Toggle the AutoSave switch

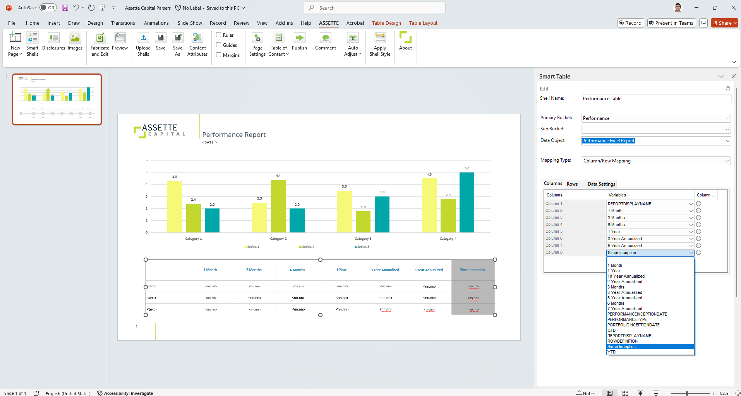(48, 8)
